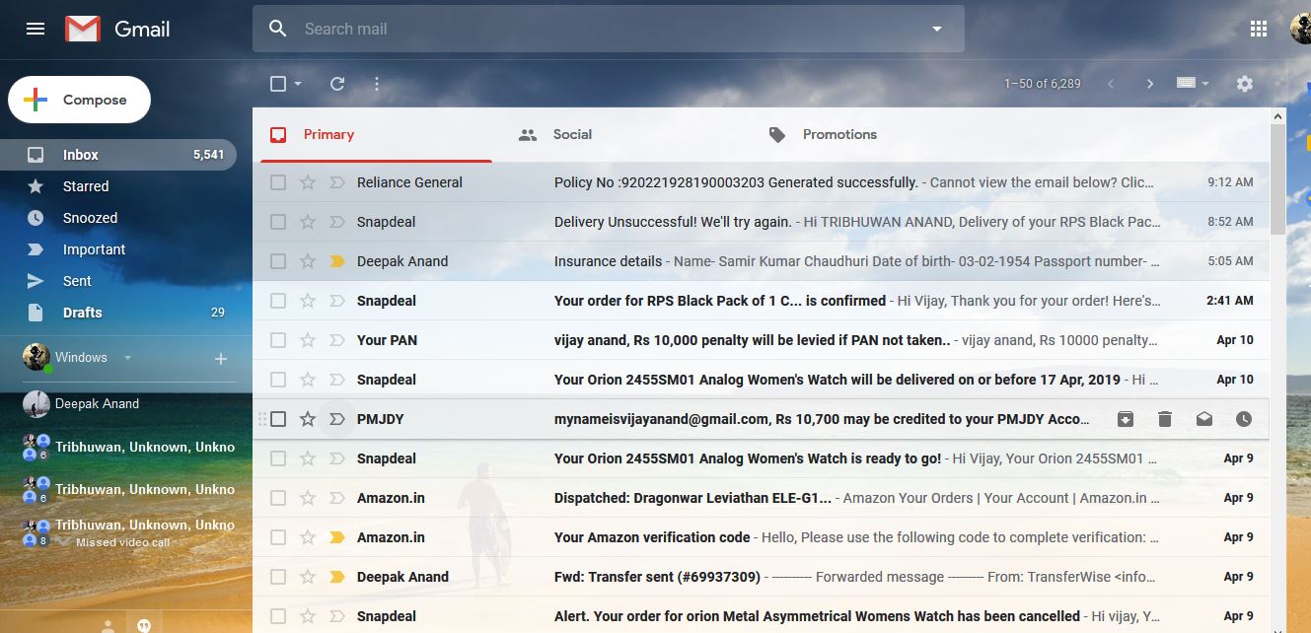Star the PMJDY email
Image resolution: width=1311 pixels, height=633 pixels.
tap(308, 419)
